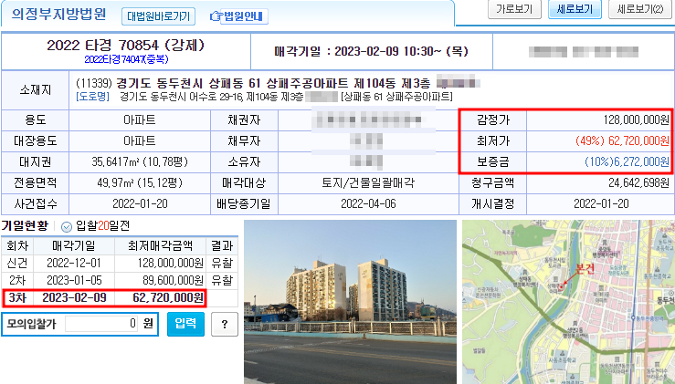Click the [도로명] address link
The width and height of the screenshot is (675, 384).
(92, 97)
